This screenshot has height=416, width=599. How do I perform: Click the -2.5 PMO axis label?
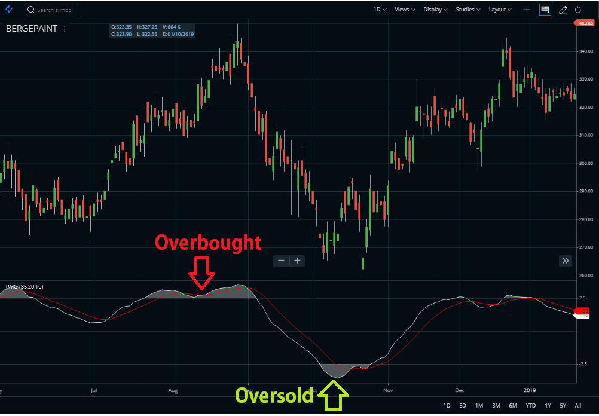pos(583,364)
